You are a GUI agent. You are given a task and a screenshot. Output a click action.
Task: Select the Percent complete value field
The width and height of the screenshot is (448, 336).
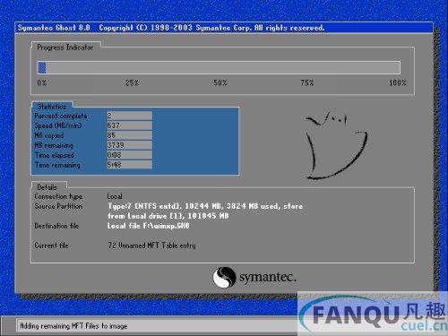click(x=129, y=116)
